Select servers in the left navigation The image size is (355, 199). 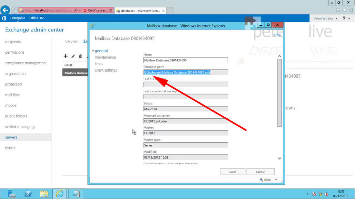coord(25,137)
